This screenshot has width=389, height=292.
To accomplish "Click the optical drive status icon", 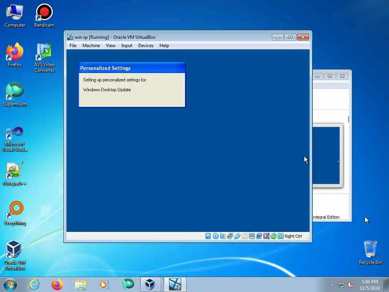I will click(x=215, y=236).
